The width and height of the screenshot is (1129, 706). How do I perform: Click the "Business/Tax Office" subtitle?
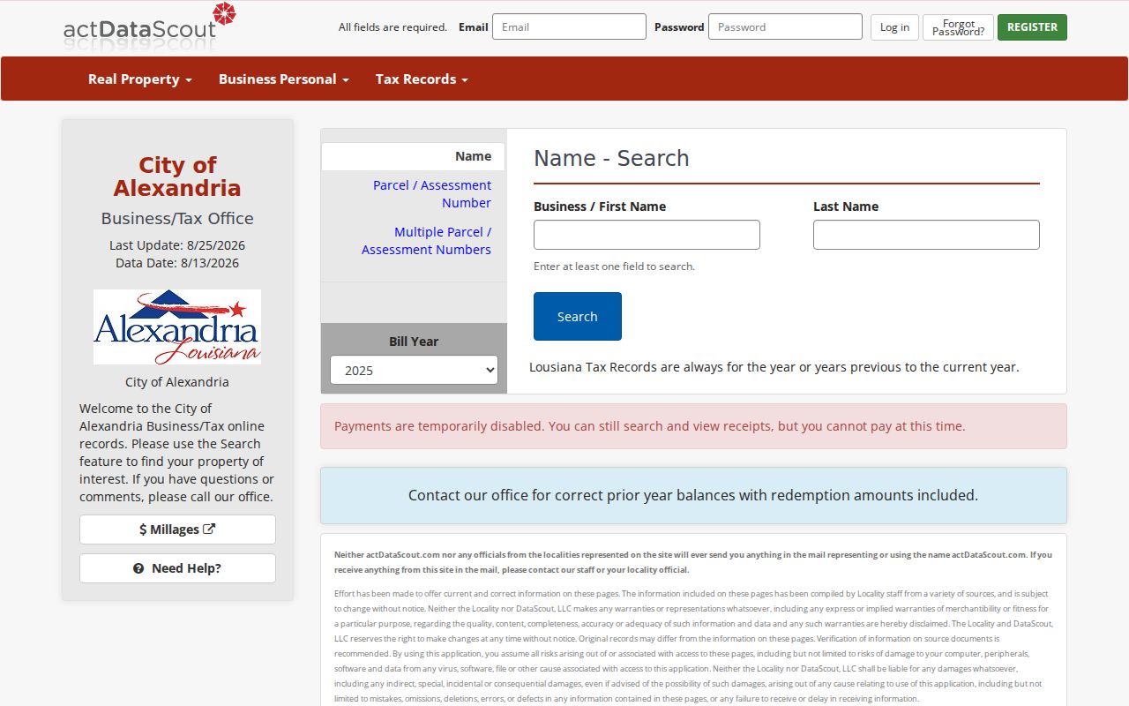coord(177,218)
